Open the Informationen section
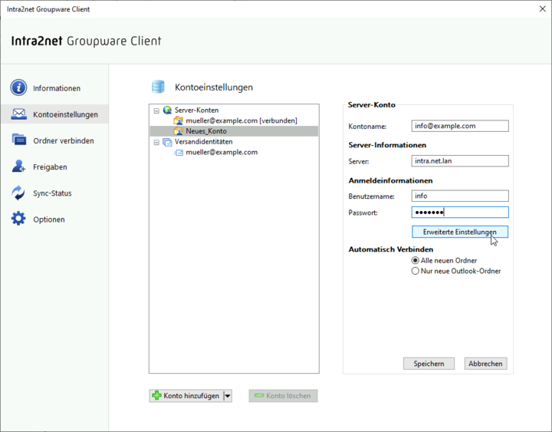552x432 pixels. click(54, 87)
